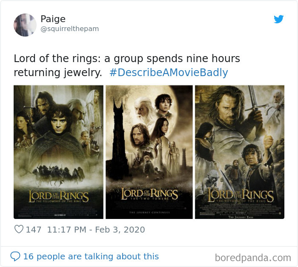Screen dimensions: 298x267
Task: Open '16 people are talking about this' link
Action: click(91, 256)
